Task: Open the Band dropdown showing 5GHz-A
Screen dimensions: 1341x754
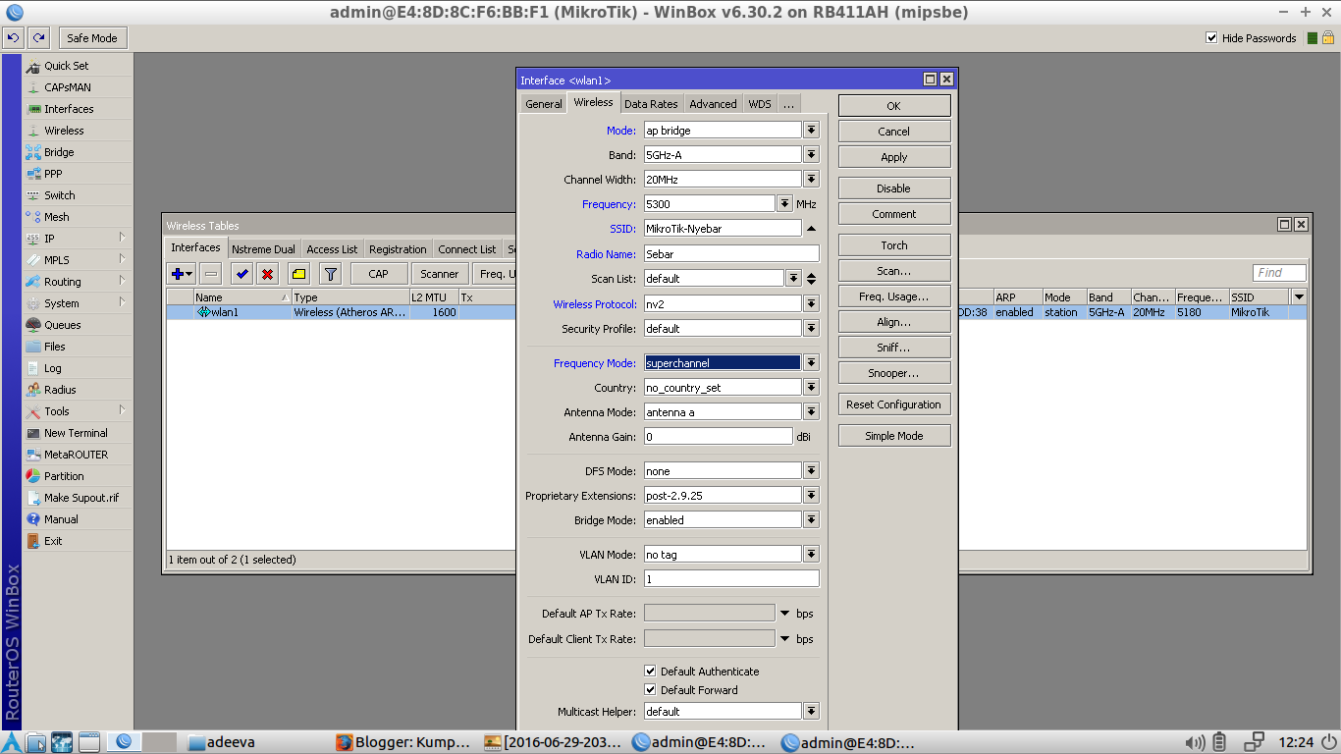Action: [811, 154]
